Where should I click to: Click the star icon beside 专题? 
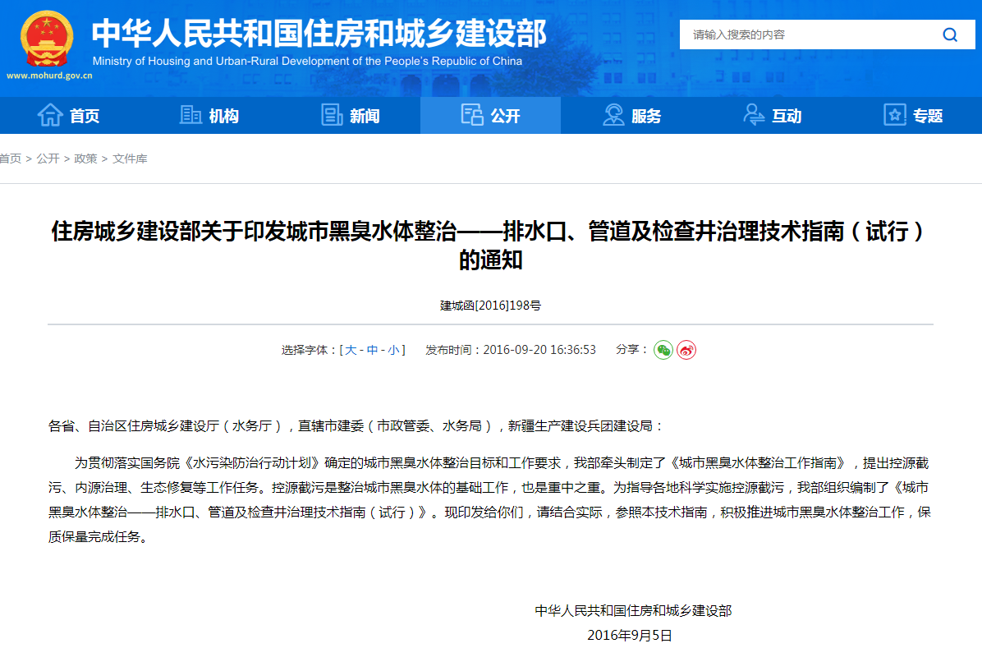(893, 115)
